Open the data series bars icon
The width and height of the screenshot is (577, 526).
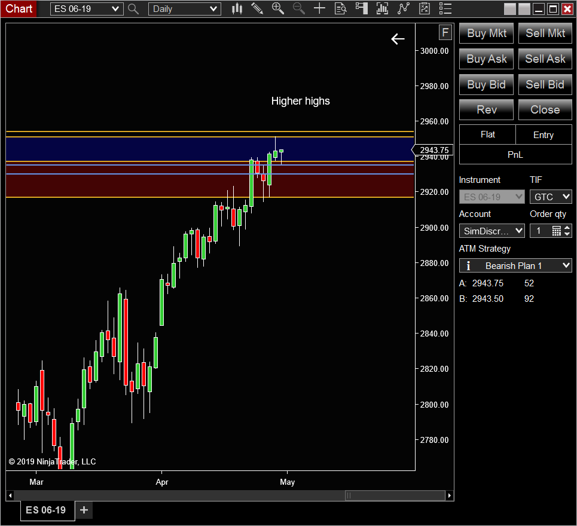click(382, 9)
